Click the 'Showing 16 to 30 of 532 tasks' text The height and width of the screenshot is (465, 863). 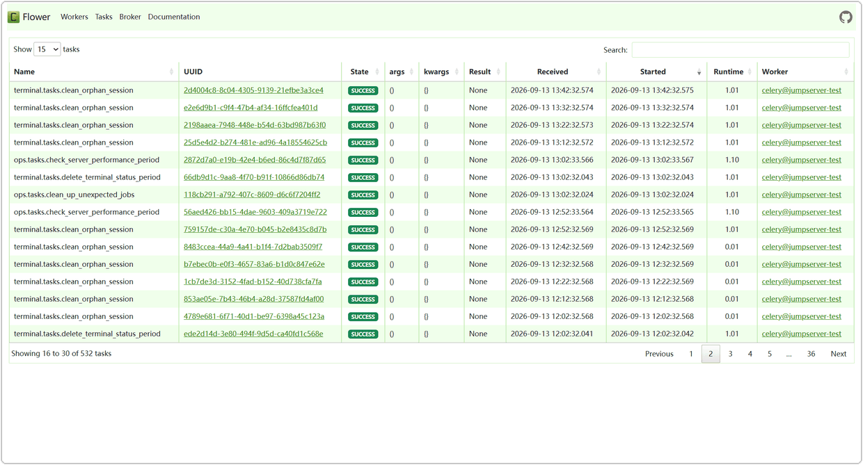[x=61, y=354]
